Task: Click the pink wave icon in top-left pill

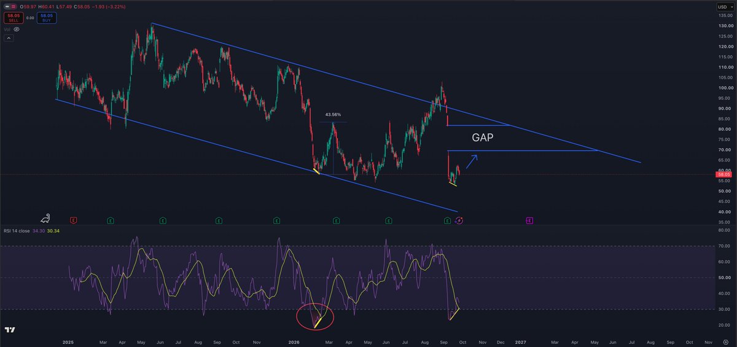Action: click(14, 7)
